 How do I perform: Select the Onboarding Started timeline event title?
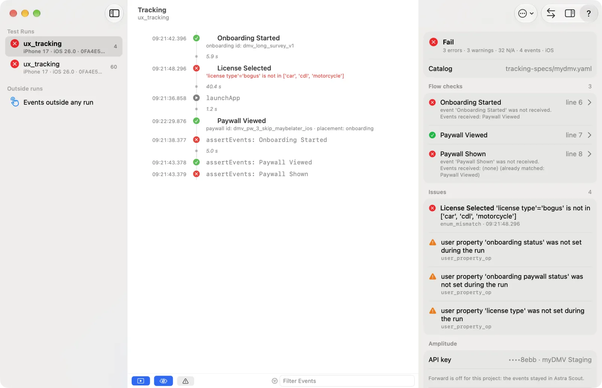tap(248, 38)
